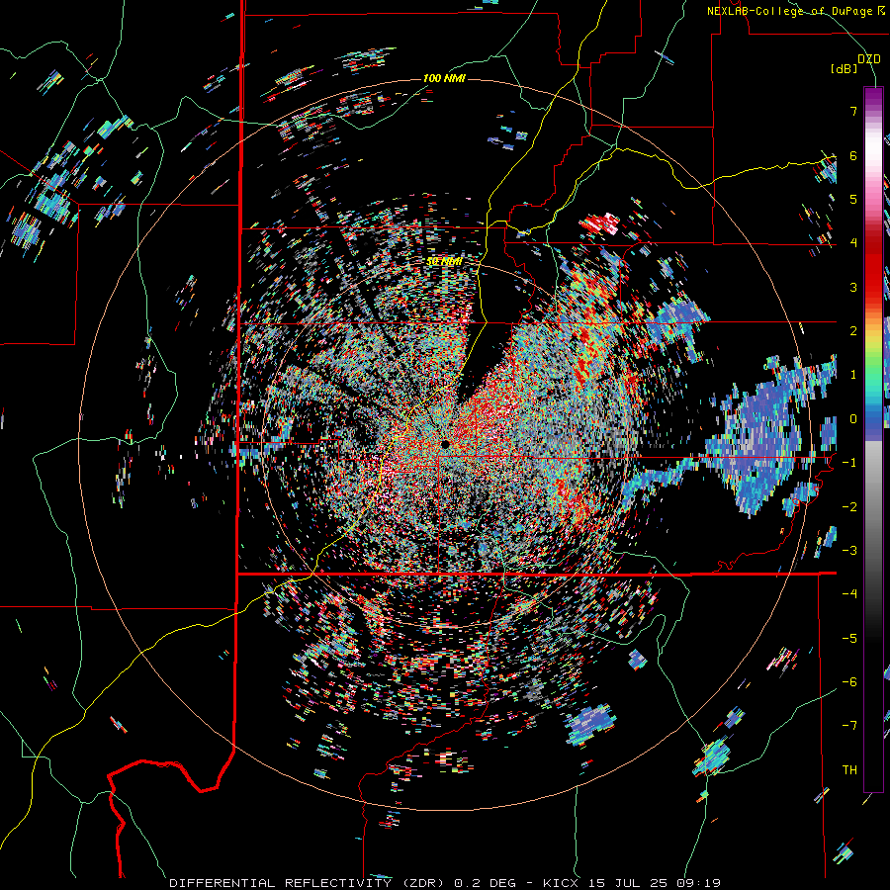Click the 5 value on the color scale
The image size is (890, 890).
[x=853, y=199]
